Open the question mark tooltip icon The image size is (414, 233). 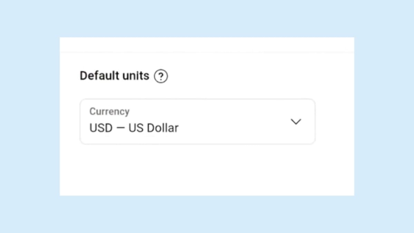pos(161,76)
